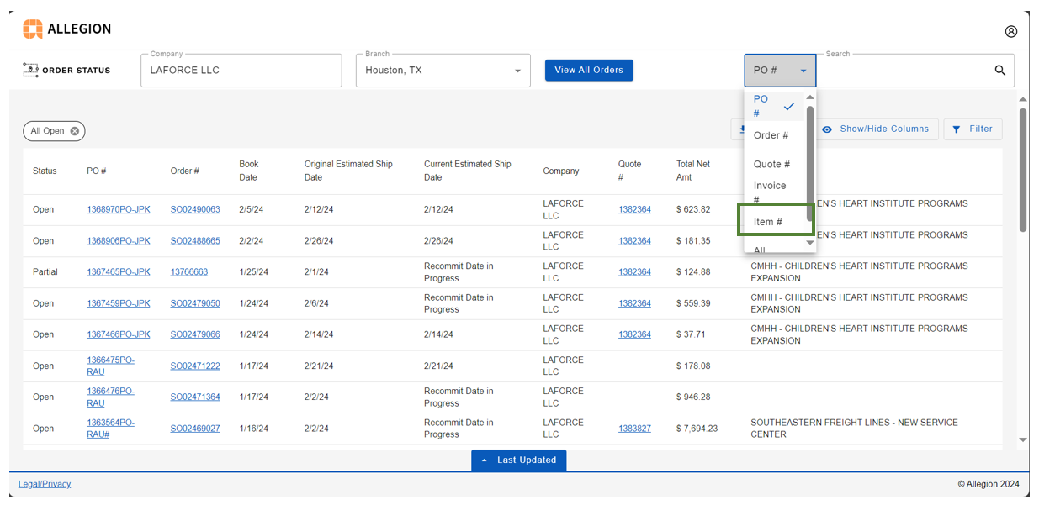
Task: Open order link SO02471222
Action: (195, 366)
